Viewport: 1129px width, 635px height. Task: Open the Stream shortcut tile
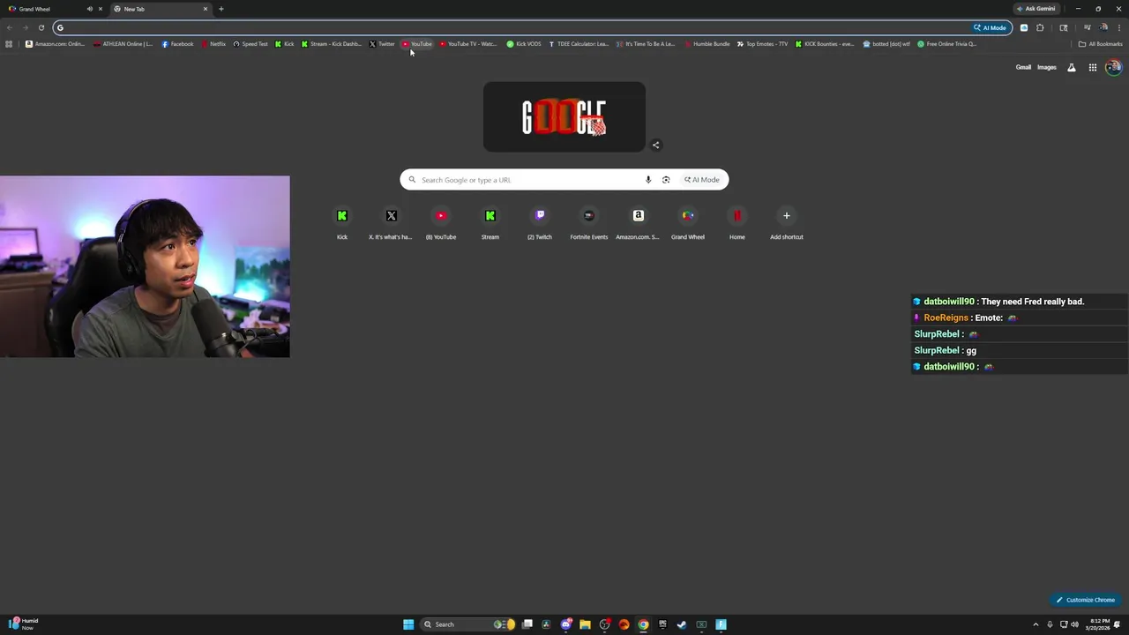(490, 222)
